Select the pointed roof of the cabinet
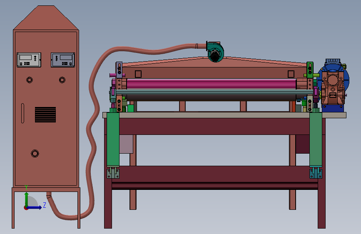This screenshot has height=234, width=361. (46, 18)
